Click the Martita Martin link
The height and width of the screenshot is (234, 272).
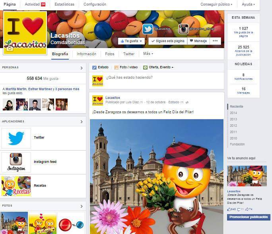[x=16, y=89]
